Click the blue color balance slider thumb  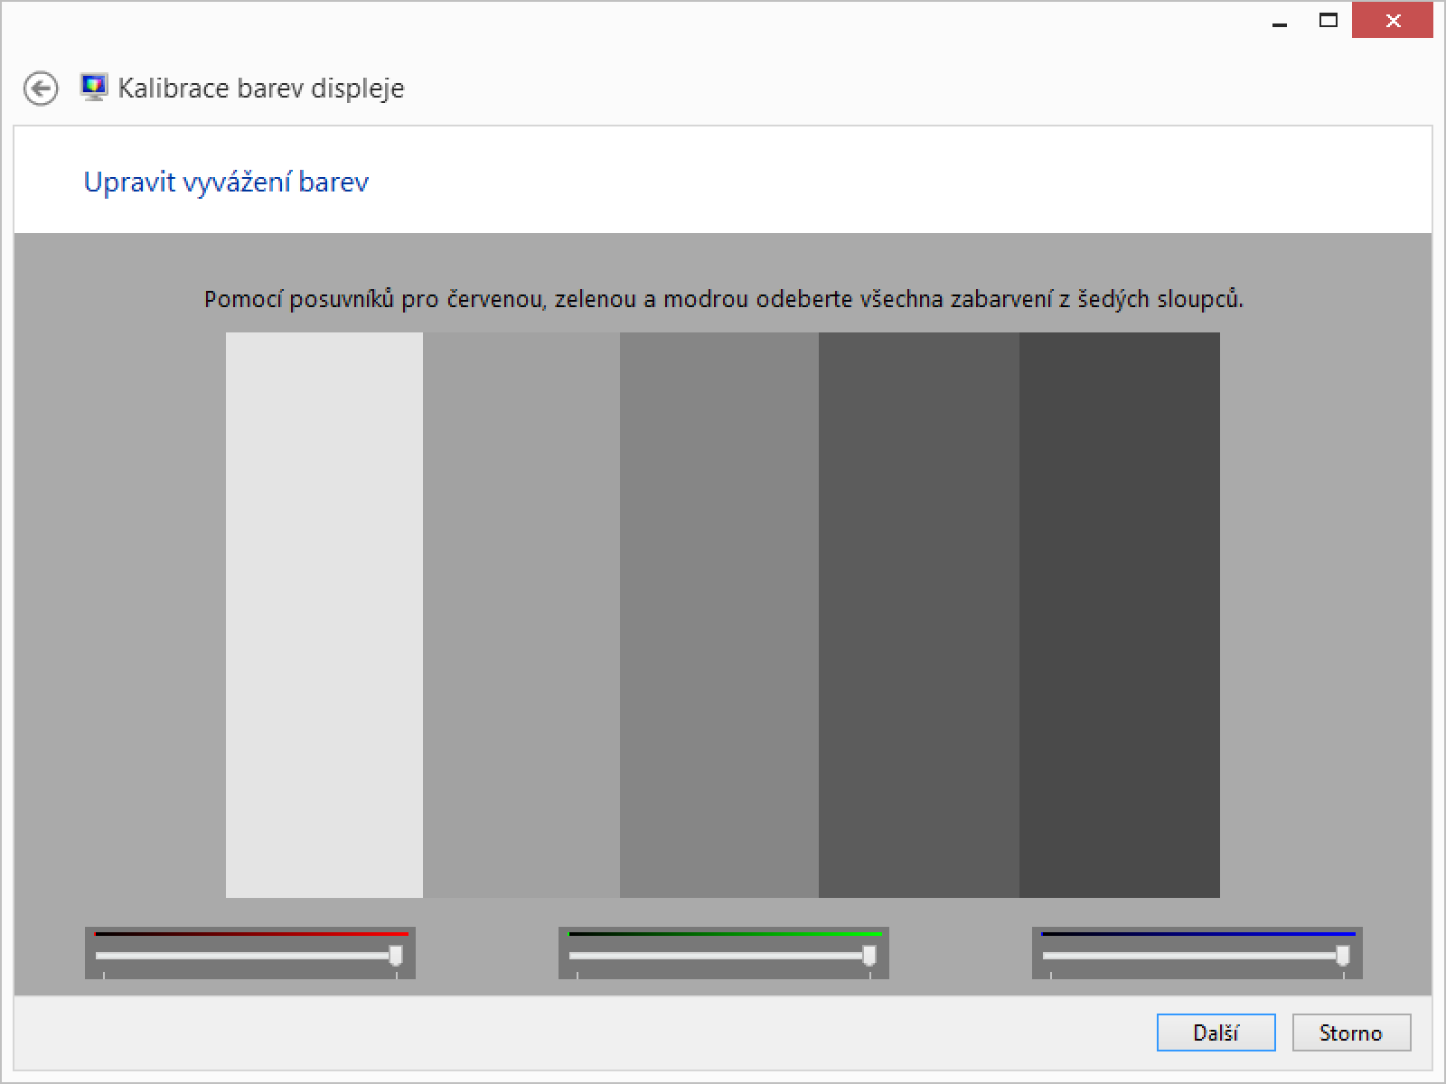tap(1343, 955)
